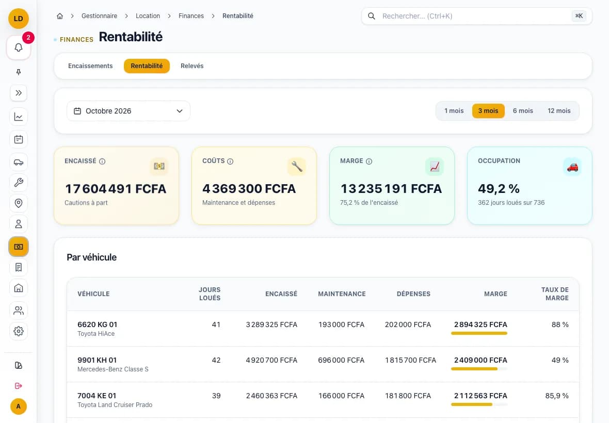609x423 pixels.
Task: Select the Rentabilité tab
Action: click(147, 66)
